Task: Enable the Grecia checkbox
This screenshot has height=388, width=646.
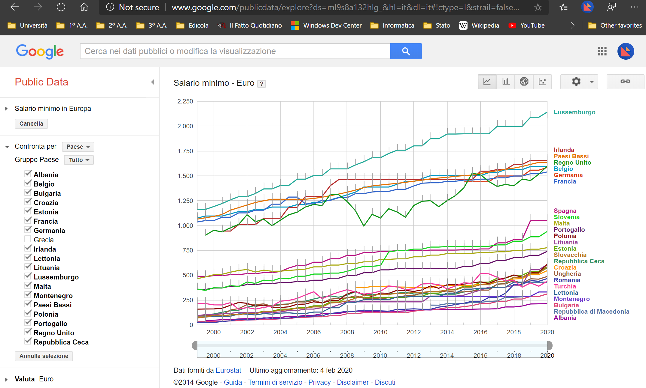Action: point(28,239)
